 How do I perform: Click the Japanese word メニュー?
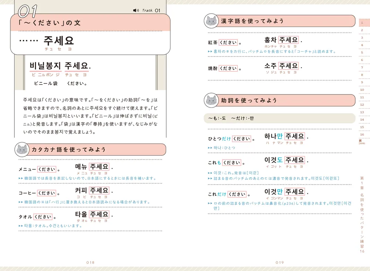point(27,169)
